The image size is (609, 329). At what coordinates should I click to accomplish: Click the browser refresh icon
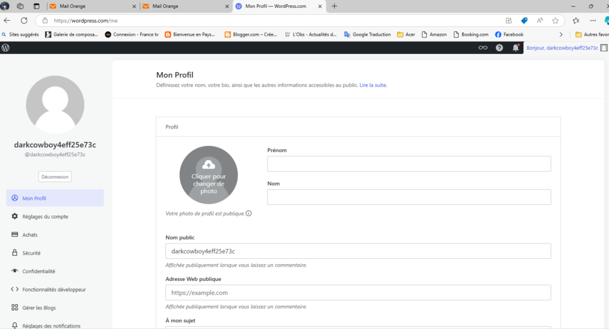24,20
